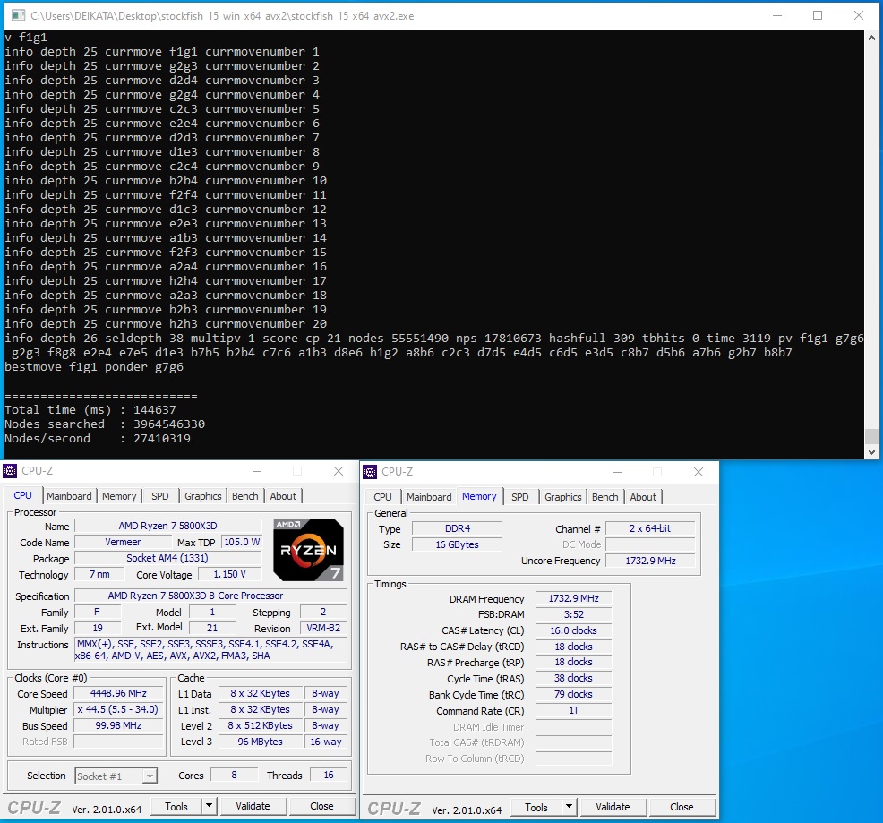Open Mainboard tab in left CPU-Z window

[69, 496]
